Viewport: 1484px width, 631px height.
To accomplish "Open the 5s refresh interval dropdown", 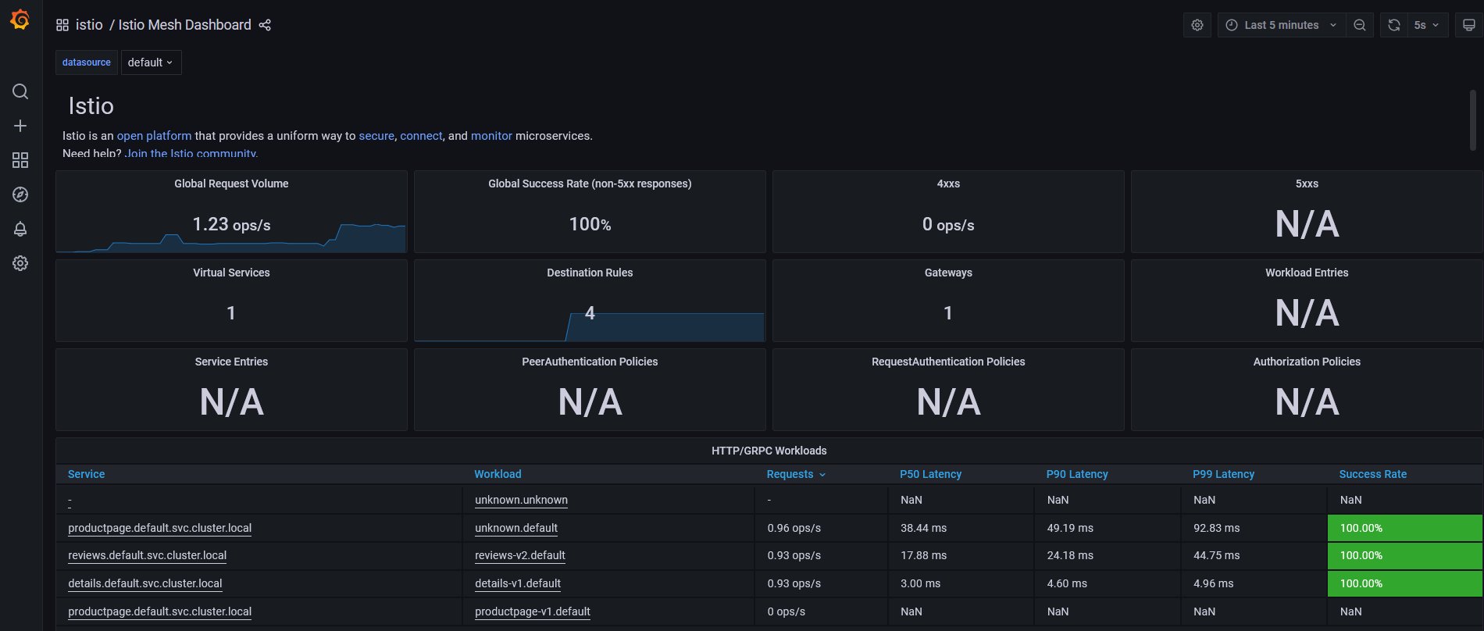I will [1427, 25].
